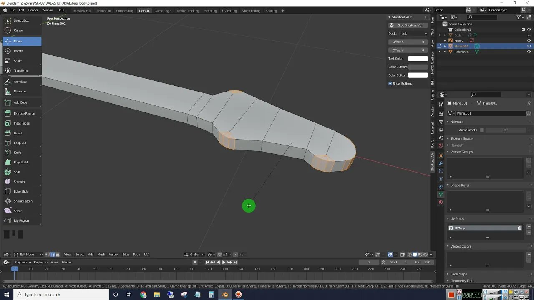
Task: Open the Playback dropdown in timeline
Action: point(23,262)
